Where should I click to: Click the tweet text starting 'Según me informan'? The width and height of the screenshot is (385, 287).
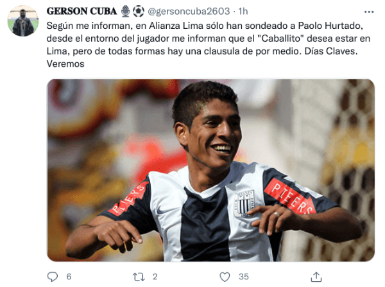coord(209,45)
